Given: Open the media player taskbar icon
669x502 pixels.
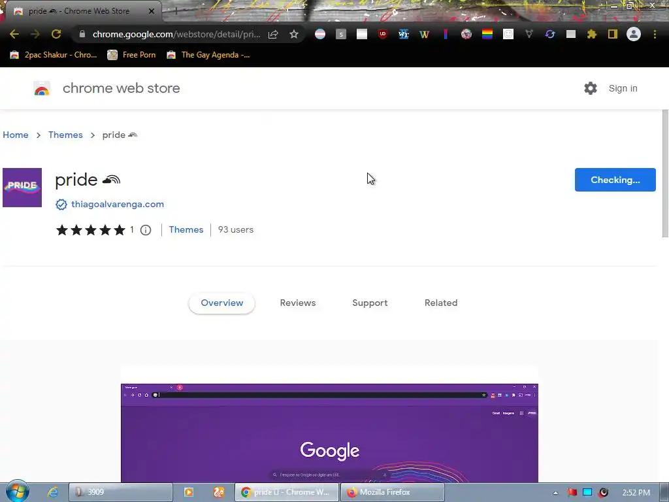Looking at the screenshot, I should click(x=189, y=492).
